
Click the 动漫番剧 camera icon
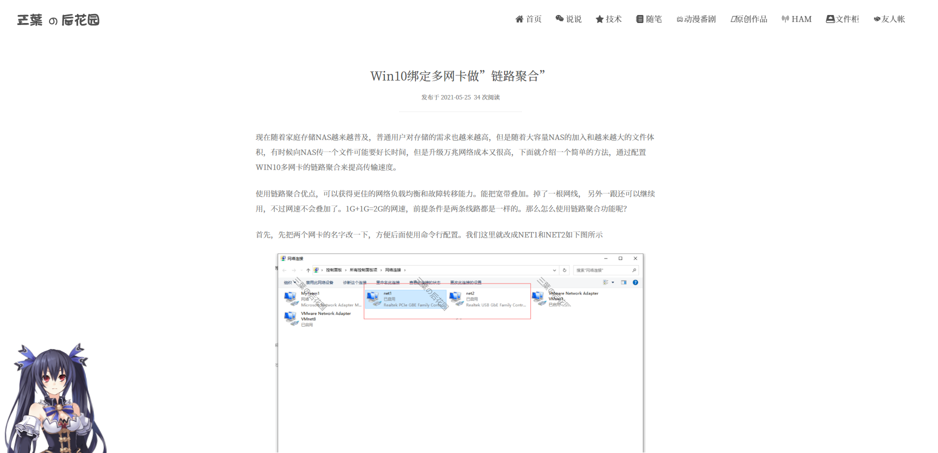coord(680,19)
